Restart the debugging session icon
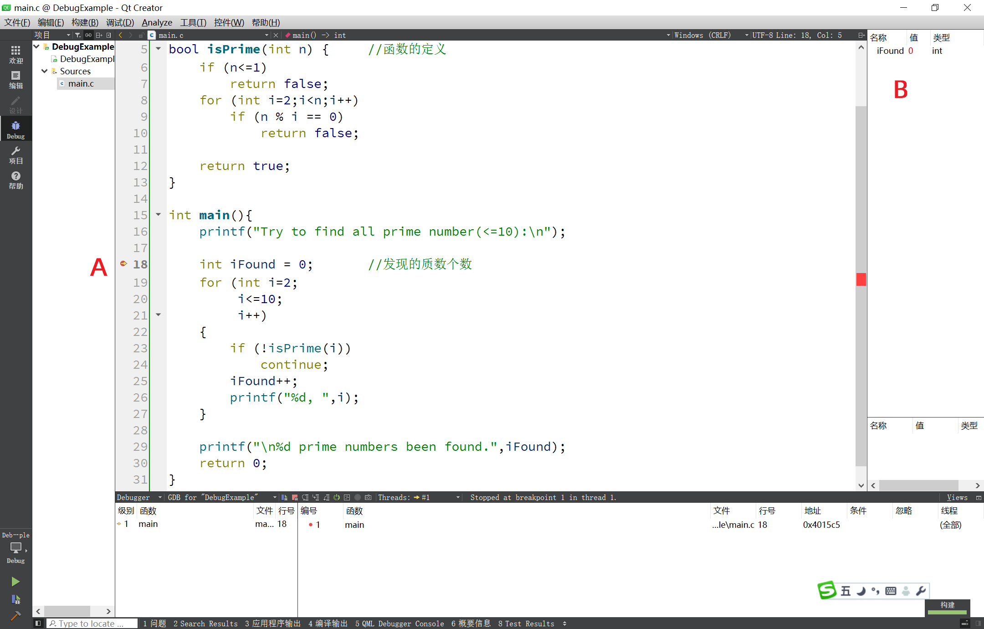The image size is (984, 629). point(337,497)
